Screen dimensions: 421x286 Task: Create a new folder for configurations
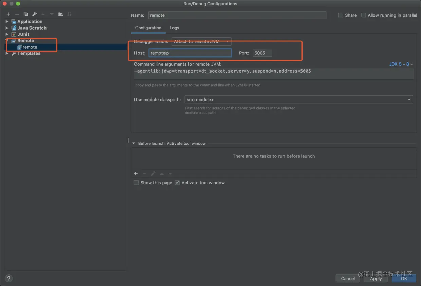coord(61,14)
